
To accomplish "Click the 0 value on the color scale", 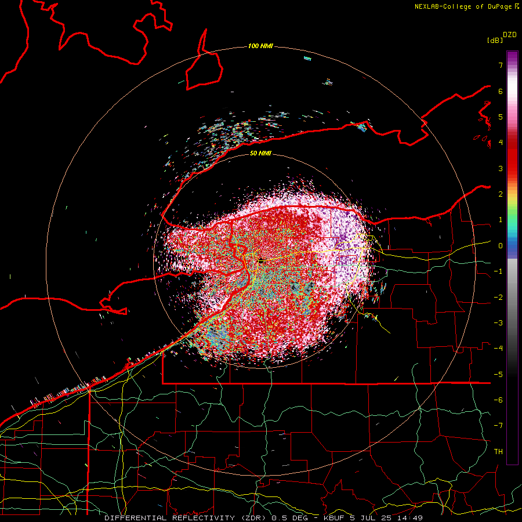I will pos(501,246).
